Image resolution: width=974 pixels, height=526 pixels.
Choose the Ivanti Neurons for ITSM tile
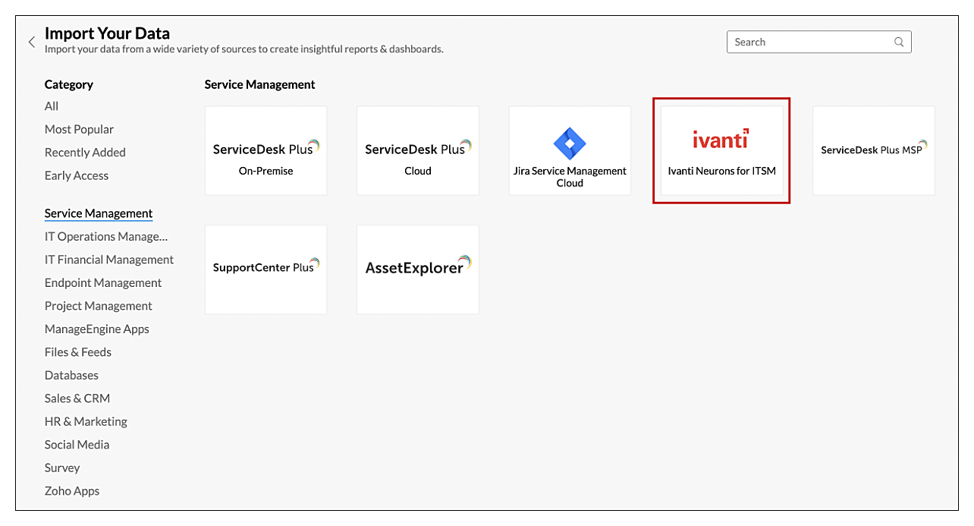point(721,150)
